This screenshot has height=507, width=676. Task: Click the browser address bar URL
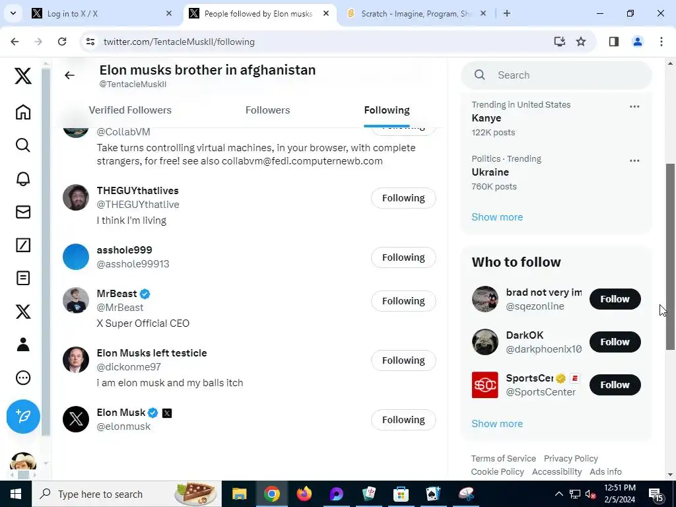[179, 42]
